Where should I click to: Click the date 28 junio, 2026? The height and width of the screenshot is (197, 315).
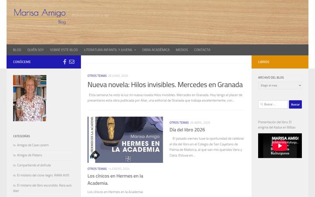coord(118,76)
